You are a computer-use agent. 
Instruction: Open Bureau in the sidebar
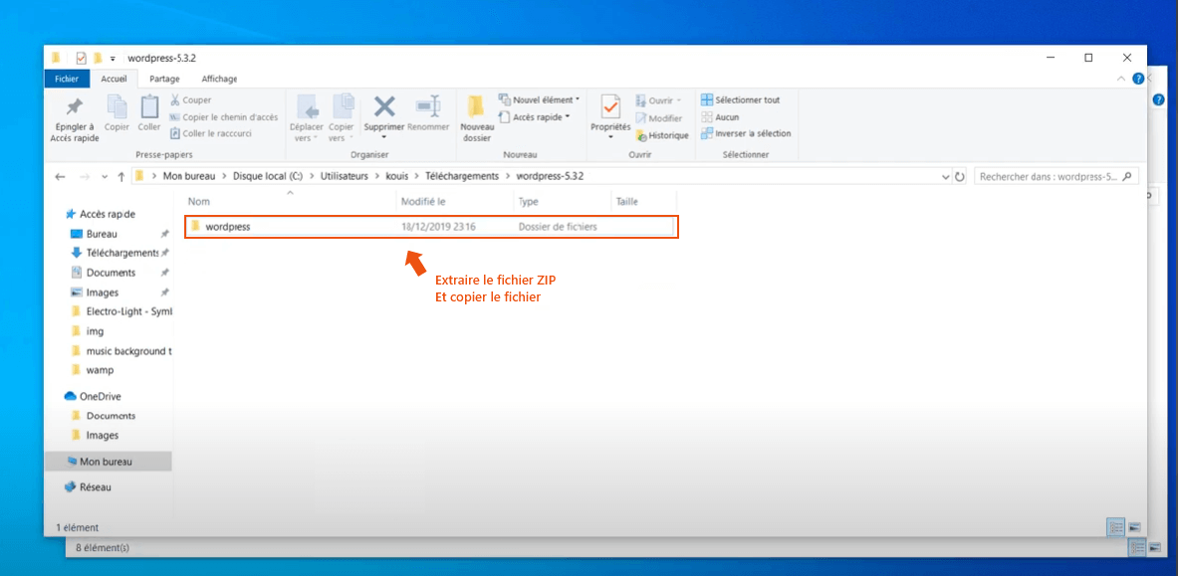(94, 234)
